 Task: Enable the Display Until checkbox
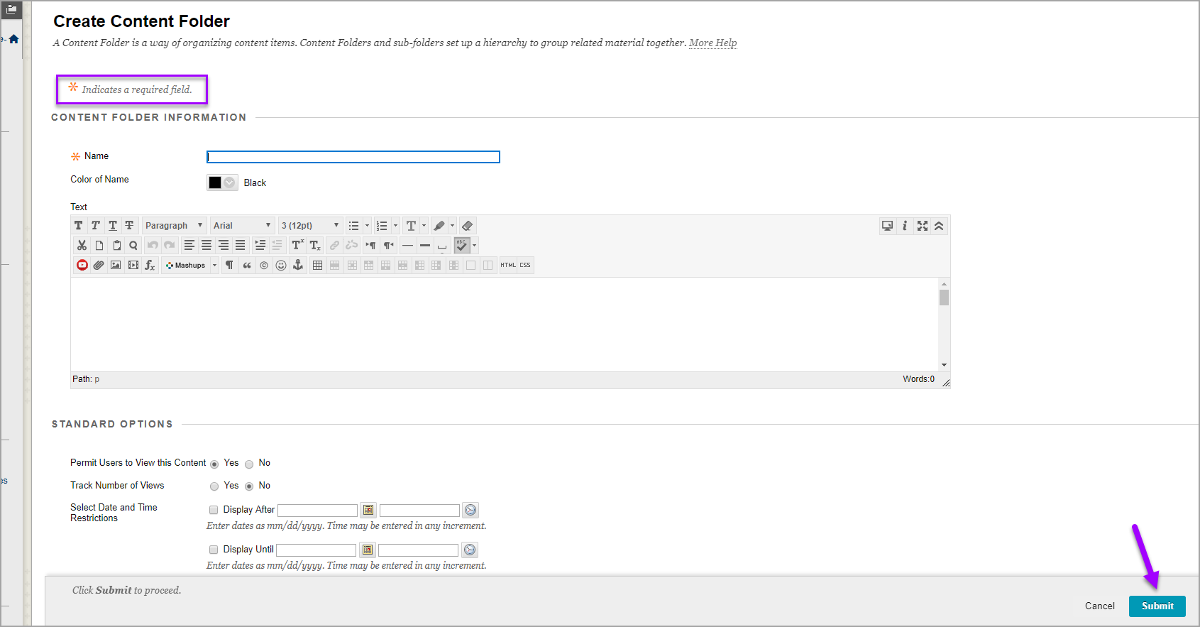point(214,550)
